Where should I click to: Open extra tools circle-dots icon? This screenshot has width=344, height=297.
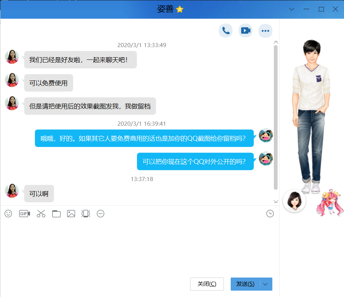tap(101, 214)
